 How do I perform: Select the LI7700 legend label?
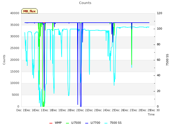pyautogui.click(x=95, y=123)
